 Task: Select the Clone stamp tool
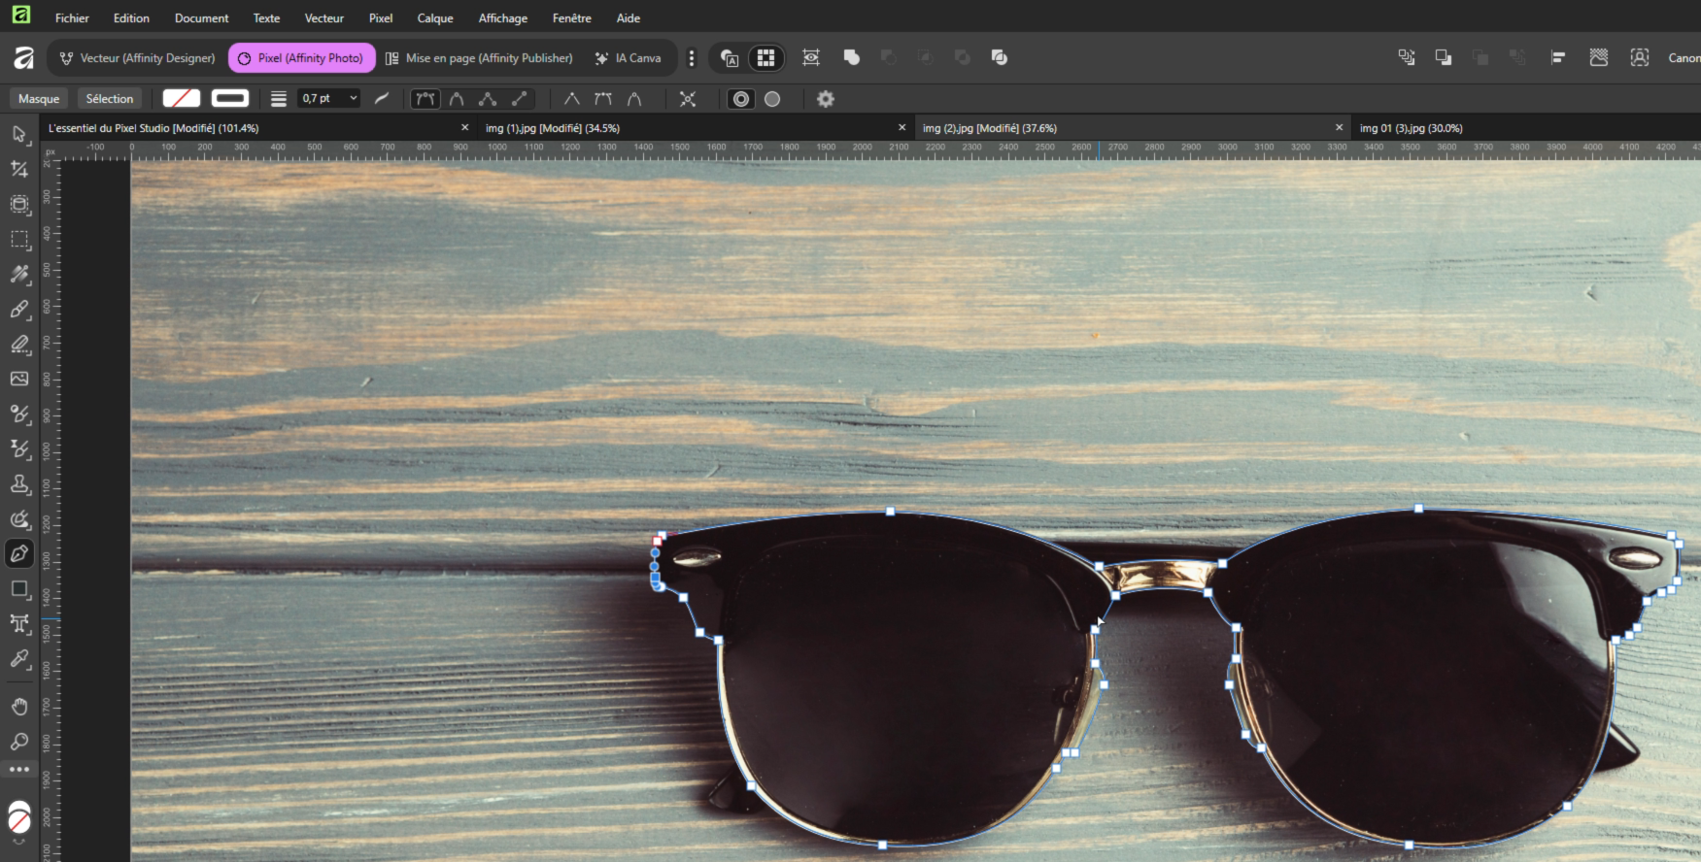click(19, 483)
